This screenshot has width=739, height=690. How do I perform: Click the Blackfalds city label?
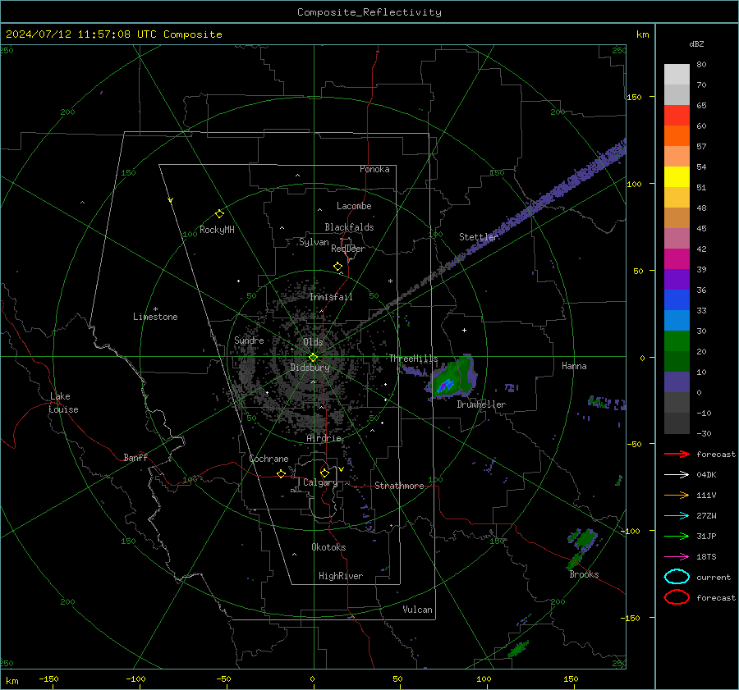tap(349, 227)
